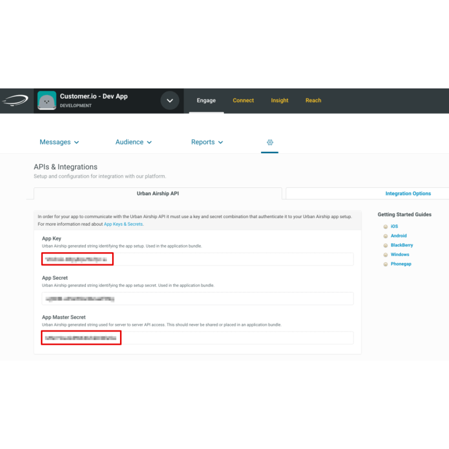Open the app switcher chevron dropdown
The width and height of the screenshot is (449, 449).
coord(170,101)
